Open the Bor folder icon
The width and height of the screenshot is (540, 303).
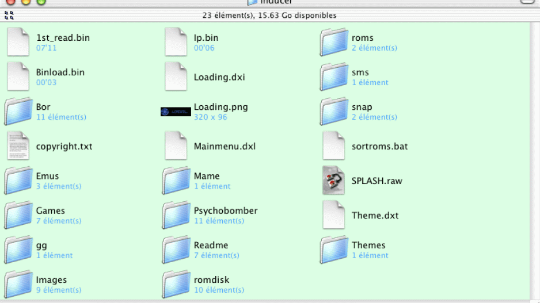point(18,112)
